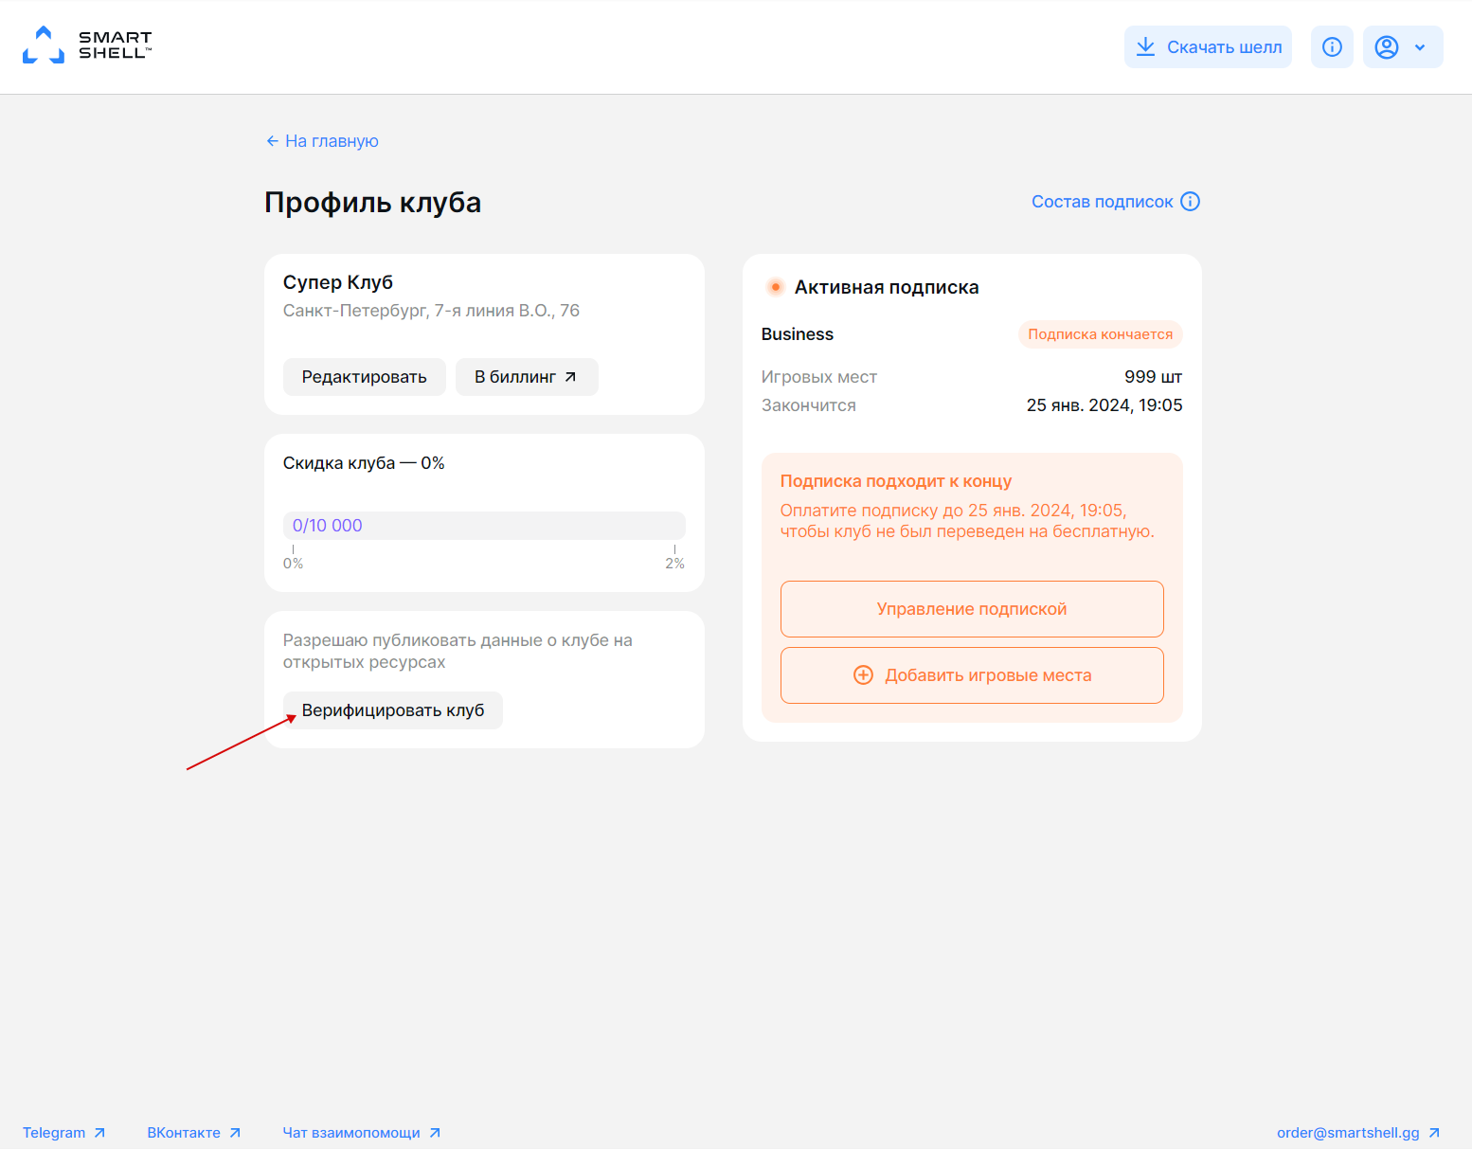Open the user account avatar icon
The image size is (1472, 1149).
(1387, 47)
